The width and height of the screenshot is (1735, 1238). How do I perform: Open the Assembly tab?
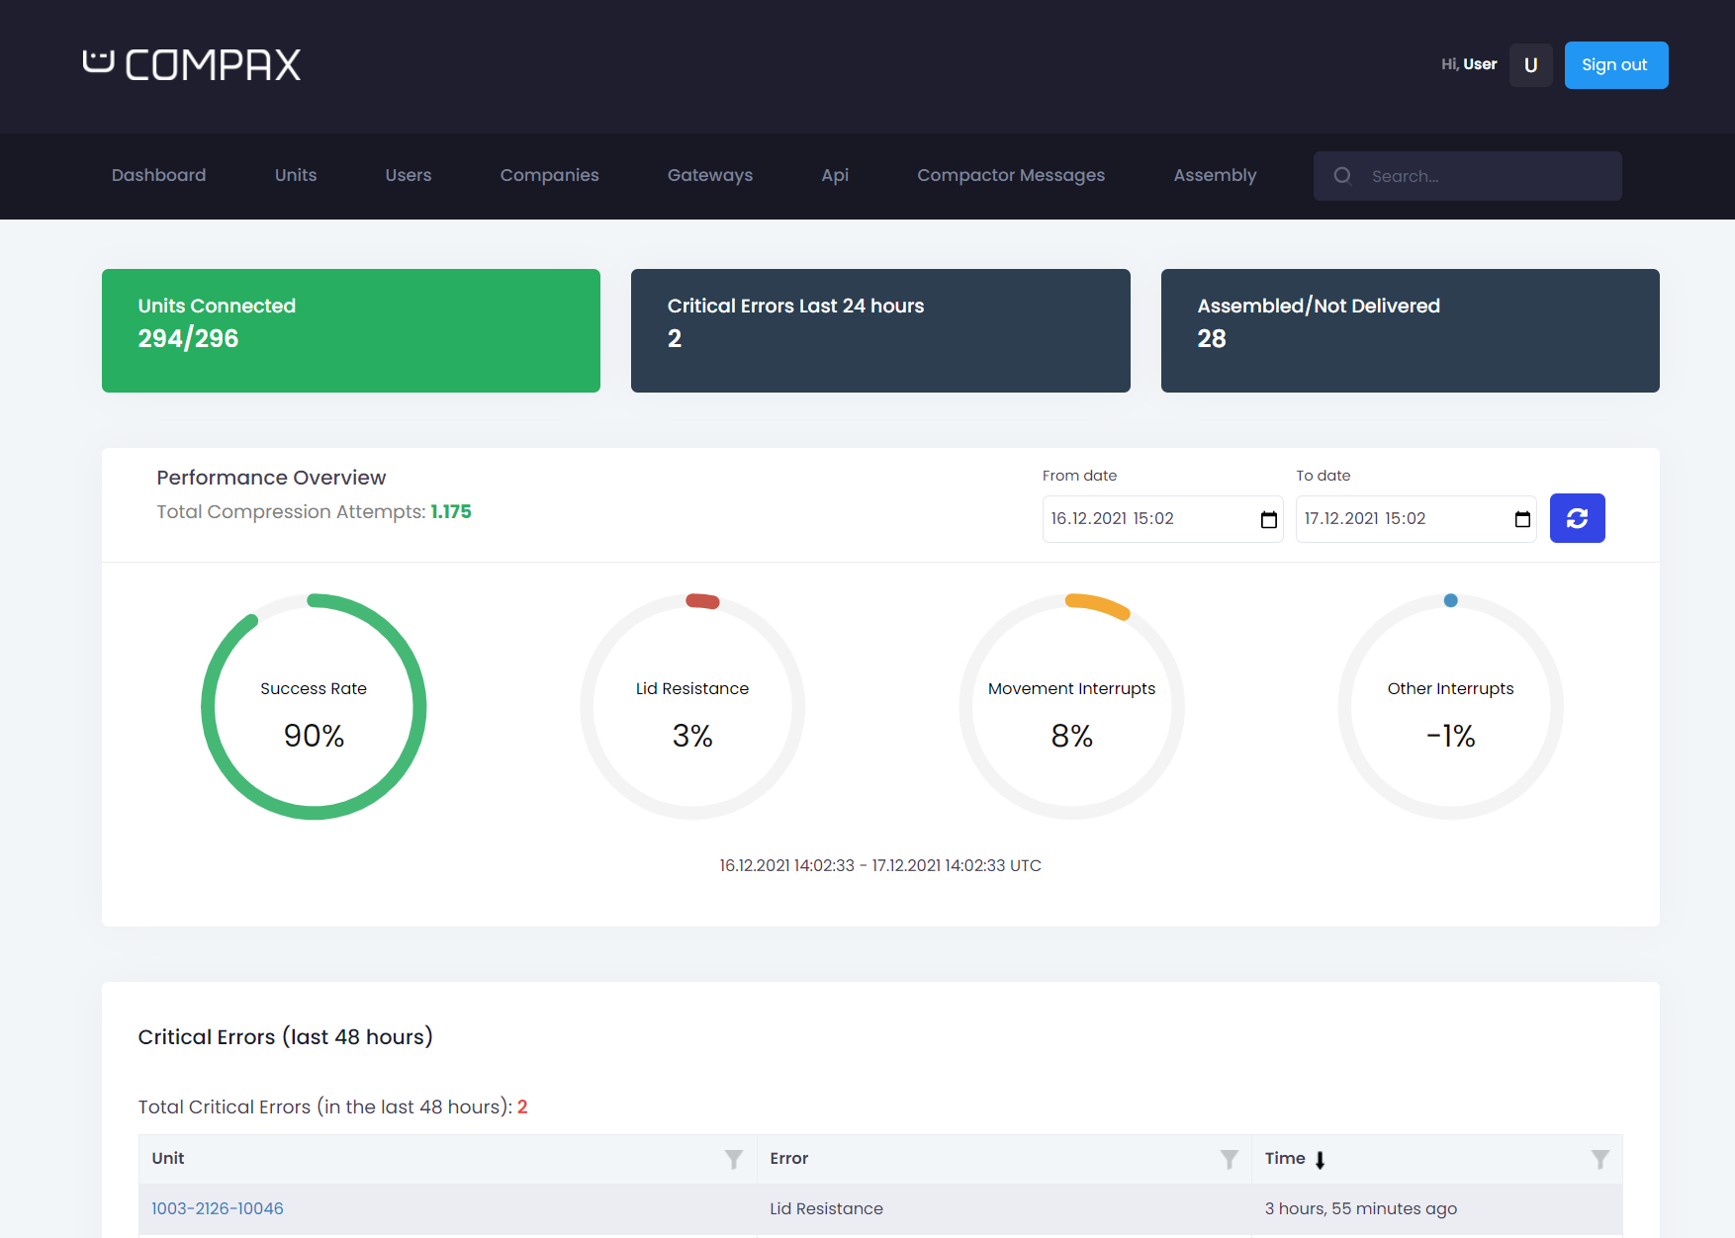[1215, 175]
